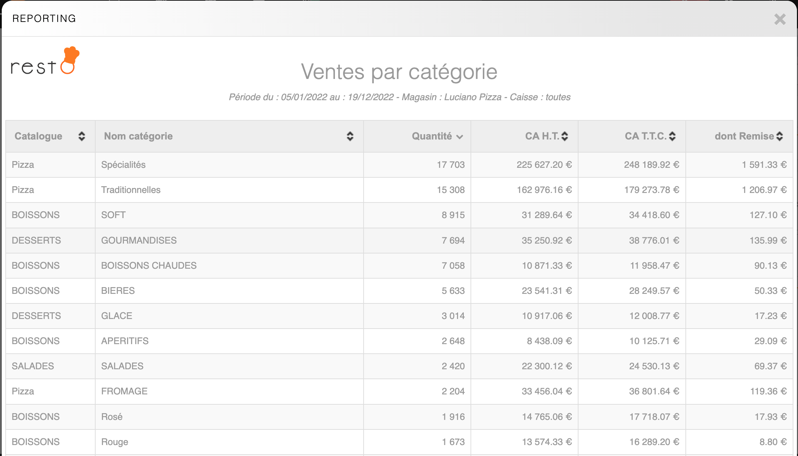
Task: Click the BOISSONS CHAUDES row name
Action: point(149,266)
